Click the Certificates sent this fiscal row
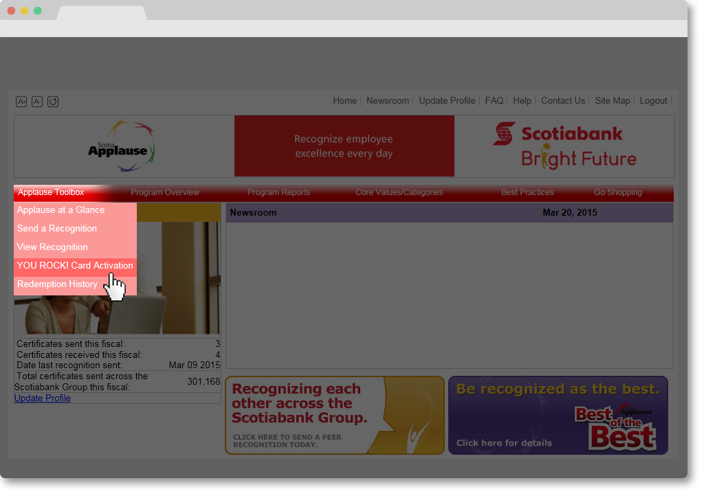 coord(118,344)
